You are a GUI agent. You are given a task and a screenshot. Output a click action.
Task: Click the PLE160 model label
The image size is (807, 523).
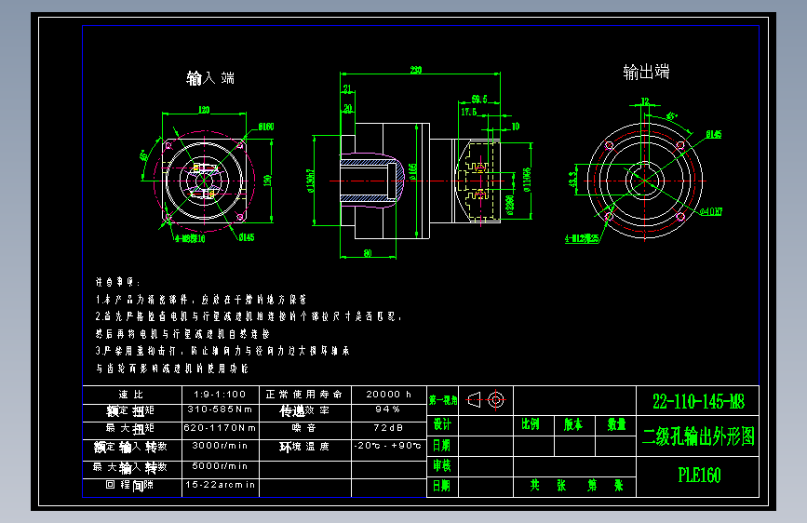tap(699, 476)
